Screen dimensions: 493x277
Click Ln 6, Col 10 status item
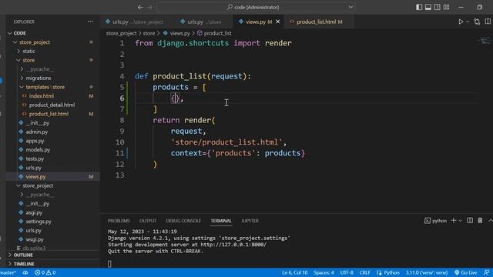pyautogui.click(x=294, y=272)
